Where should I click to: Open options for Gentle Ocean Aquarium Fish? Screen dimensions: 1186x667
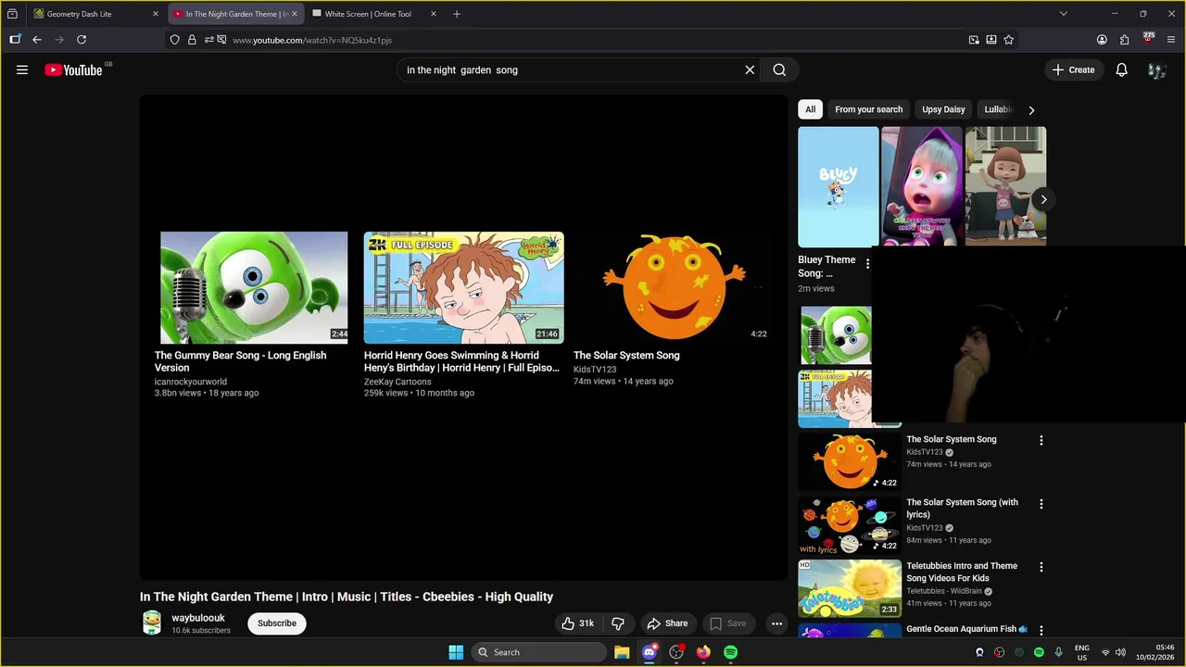(1041, 630)
